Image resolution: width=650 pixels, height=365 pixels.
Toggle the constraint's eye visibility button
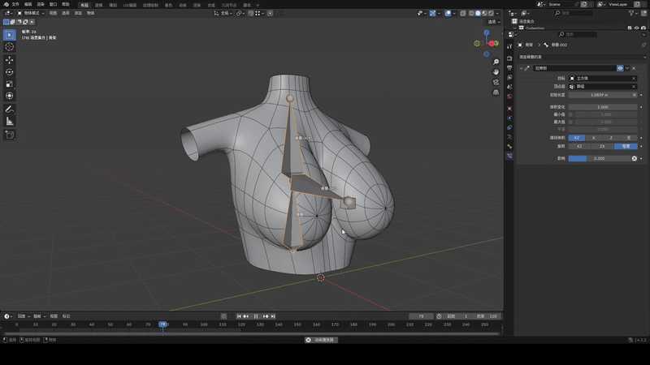[620, 68]
